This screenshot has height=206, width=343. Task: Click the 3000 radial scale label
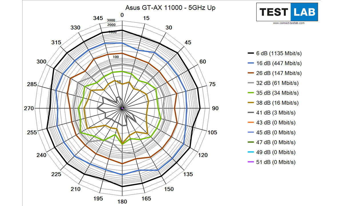(111, 20)
